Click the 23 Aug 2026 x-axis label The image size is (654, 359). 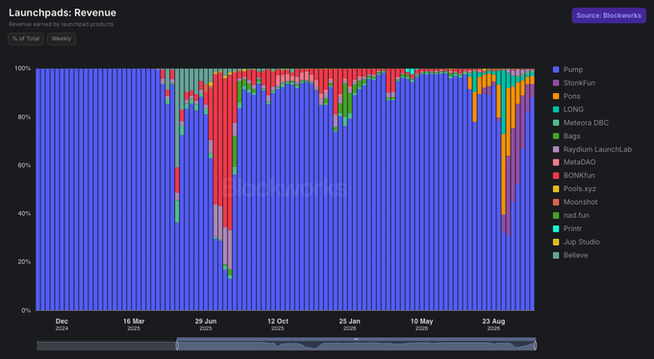[x=493, y=324]
